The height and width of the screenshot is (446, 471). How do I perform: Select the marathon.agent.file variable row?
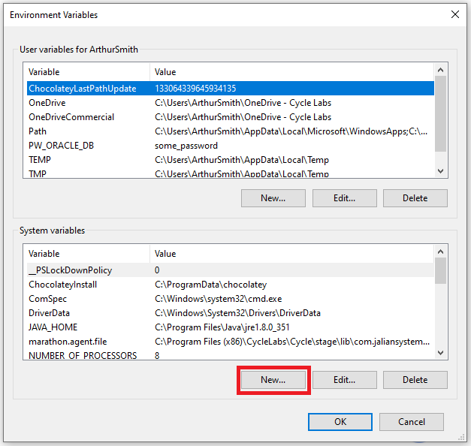point(231,342)
